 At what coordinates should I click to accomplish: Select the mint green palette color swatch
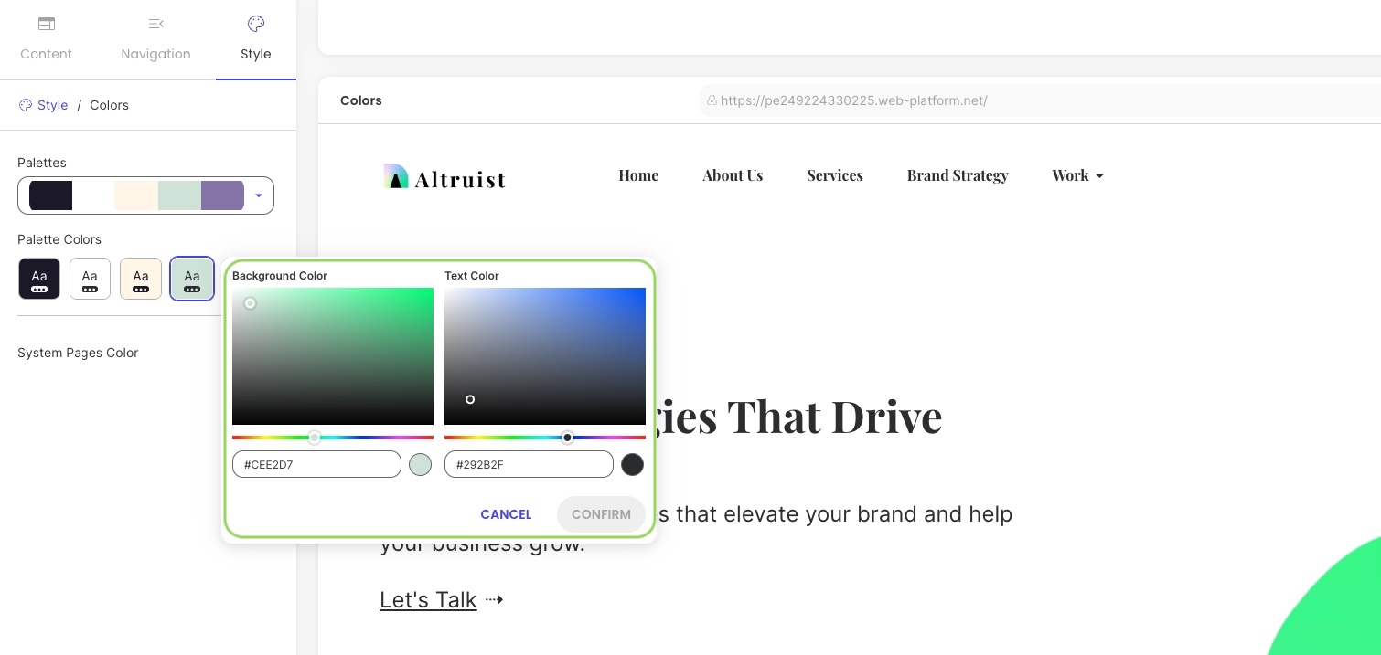192,279
